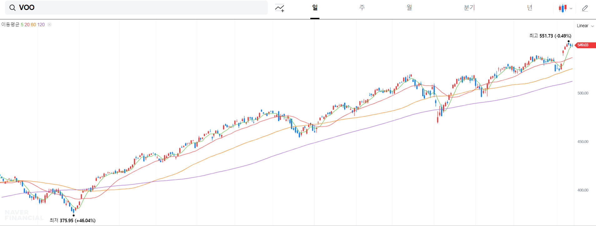The image size is (596, 226).
Task: Click the 500.00 price axis label
Action: 583,93
